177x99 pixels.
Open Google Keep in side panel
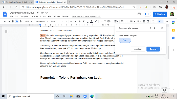click(x=173, y=30)
